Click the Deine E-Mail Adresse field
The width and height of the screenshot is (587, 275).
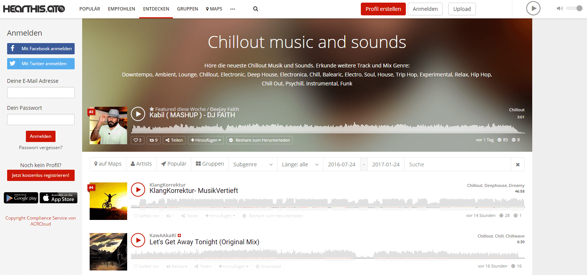(x=41, y=93)
